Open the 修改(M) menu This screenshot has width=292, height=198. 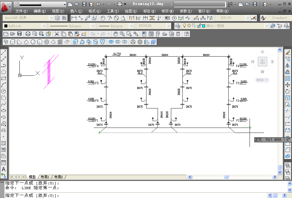click(x=168, y=11)
